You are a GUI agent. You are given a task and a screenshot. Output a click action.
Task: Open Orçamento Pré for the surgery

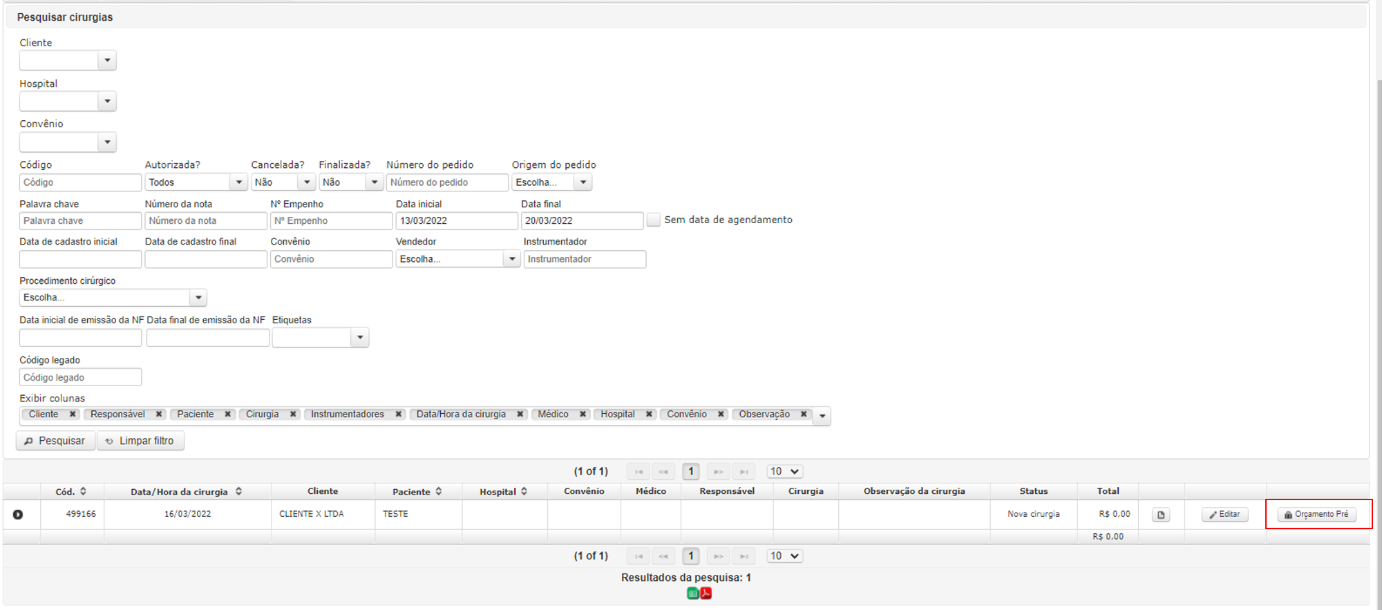1317,515
